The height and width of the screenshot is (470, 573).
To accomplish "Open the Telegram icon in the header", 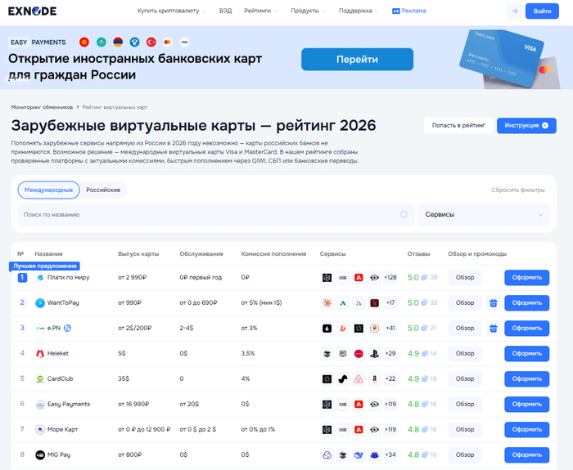I will coord(514,11).
